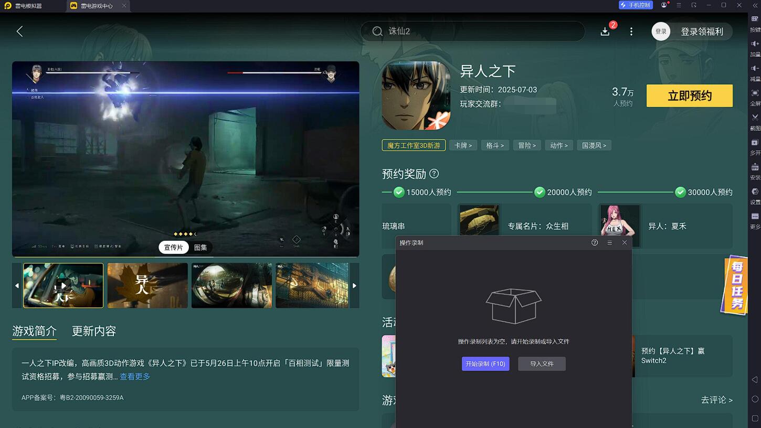Open the downloads manager icon
Image resolution: width=761 pixels, height=428 pixels.
tap(605, 31)
